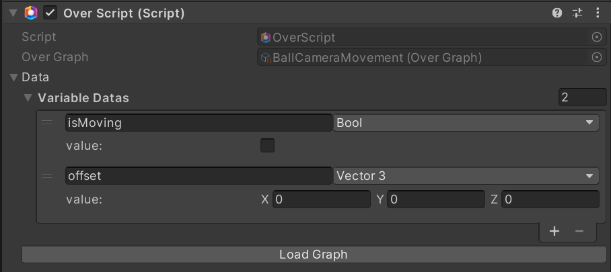Click drag handle of offset entry
This screenshot has width=611, height=272.
click(x=47, y=177)
